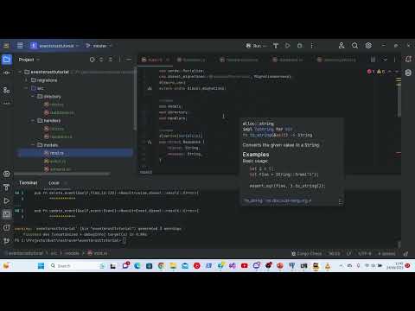Screen dimensions: 415x311
Task: Show hidden system tray icons chevron
Action: 341,265
